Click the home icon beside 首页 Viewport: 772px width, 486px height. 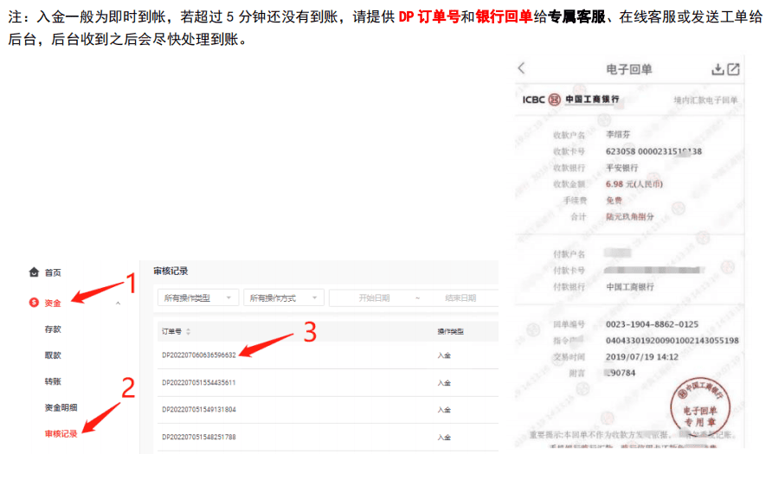click(35, 272)
